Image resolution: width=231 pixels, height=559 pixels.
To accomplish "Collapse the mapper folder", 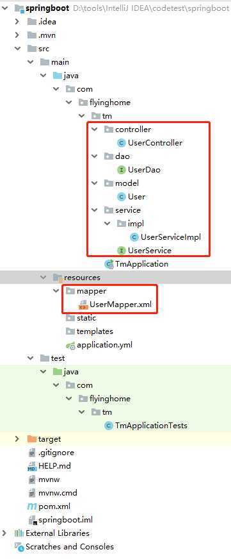I will (56, 291).
